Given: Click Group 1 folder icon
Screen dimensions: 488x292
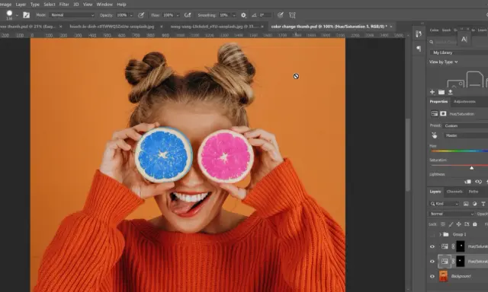Looking at the screenshot, I should (446, 234).
